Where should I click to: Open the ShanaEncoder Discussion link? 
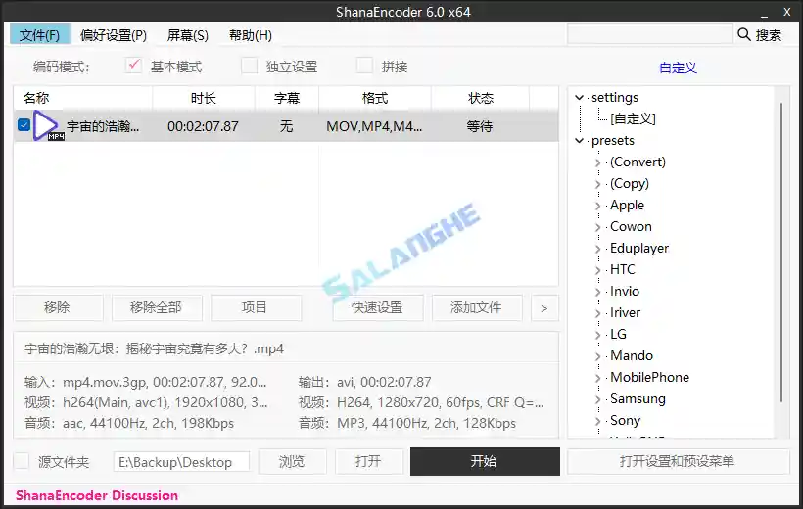[97, 495]
